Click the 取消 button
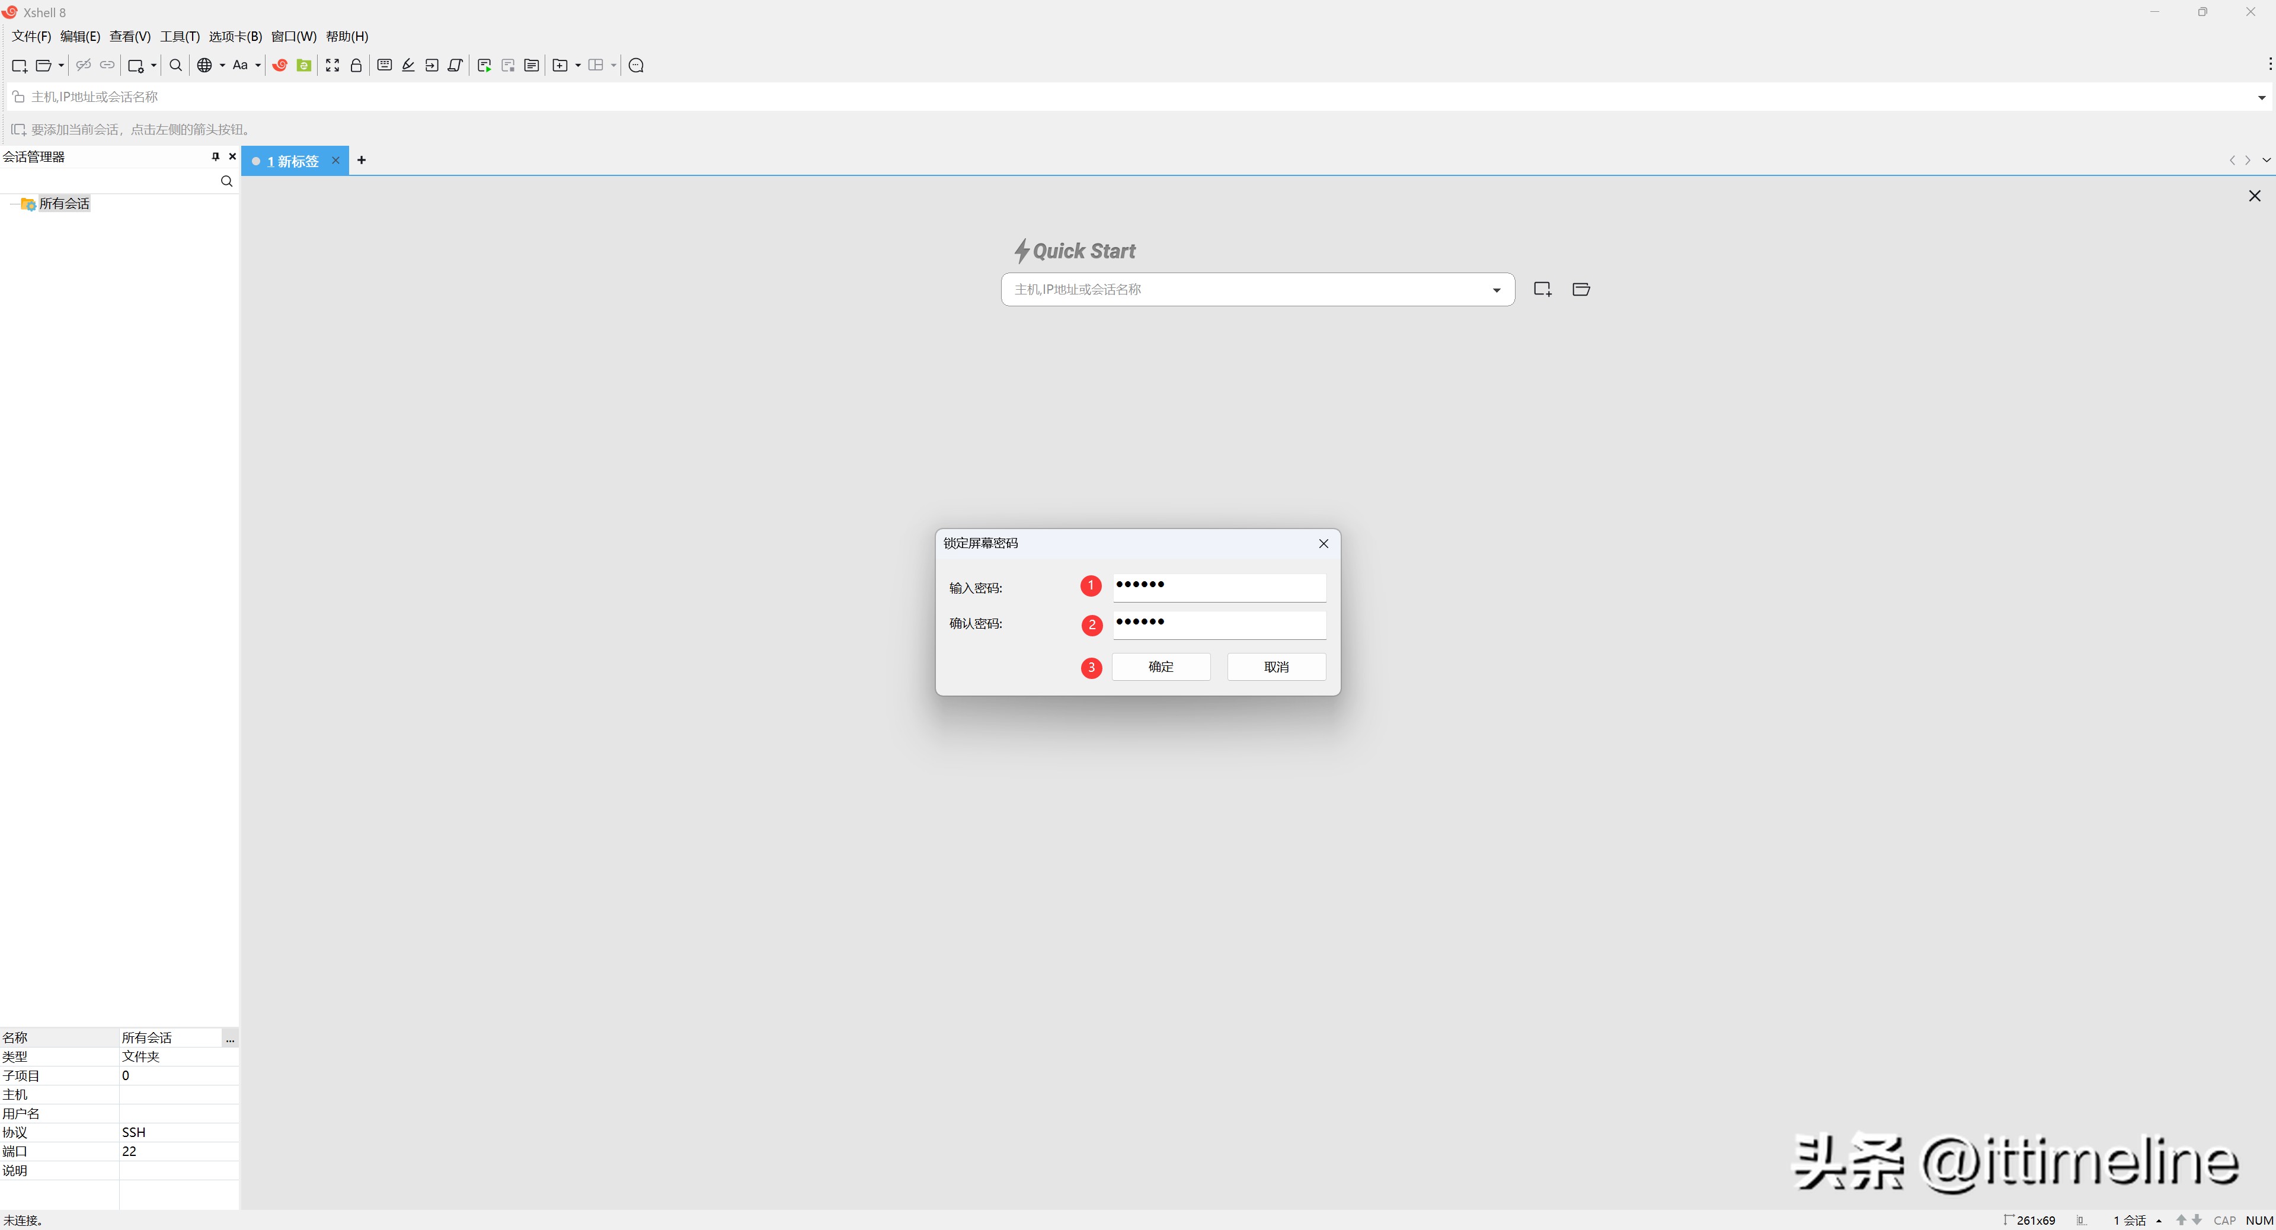 [x=1276, y=667]
